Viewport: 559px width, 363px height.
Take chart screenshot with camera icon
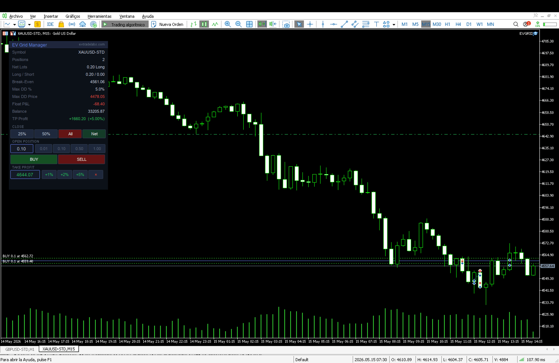(286, 24)
